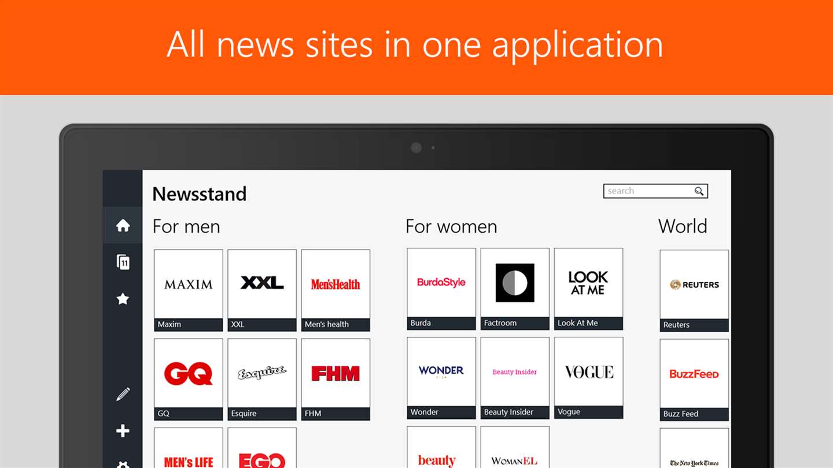This screenshot has height=468, width=833.
Task: Open the red beauty logo tile
Action: coord(441,447)
